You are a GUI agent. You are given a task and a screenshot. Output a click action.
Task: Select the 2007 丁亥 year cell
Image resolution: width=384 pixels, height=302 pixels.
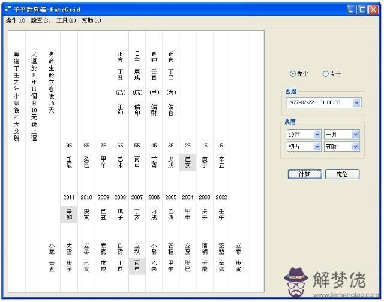pos(137,214)
